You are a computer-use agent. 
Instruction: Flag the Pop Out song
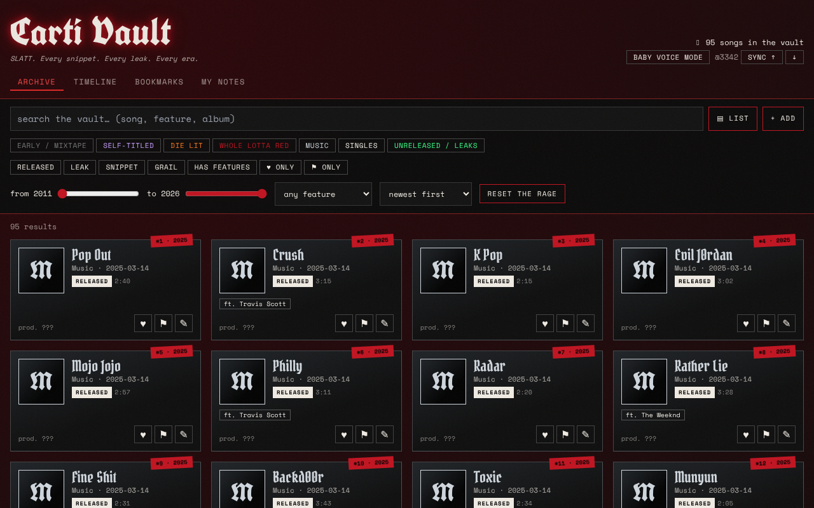(x=163, y=323)
